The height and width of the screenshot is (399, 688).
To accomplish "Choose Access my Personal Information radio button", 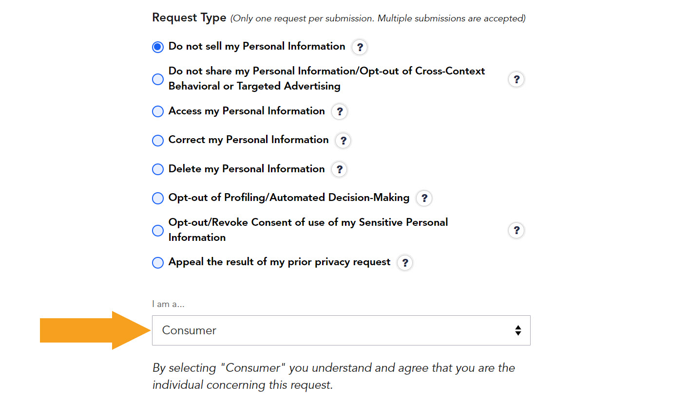I will [158, 111].
